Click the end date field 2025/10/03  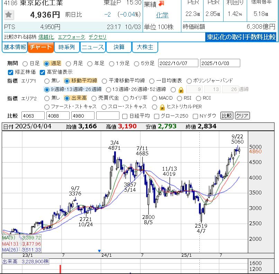[220, 63]
